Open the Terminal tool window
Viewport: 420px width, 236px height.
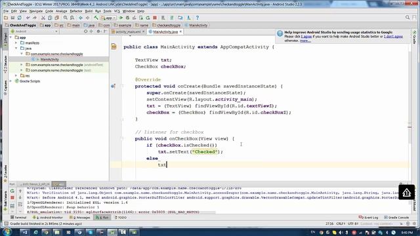click(18, 218)
